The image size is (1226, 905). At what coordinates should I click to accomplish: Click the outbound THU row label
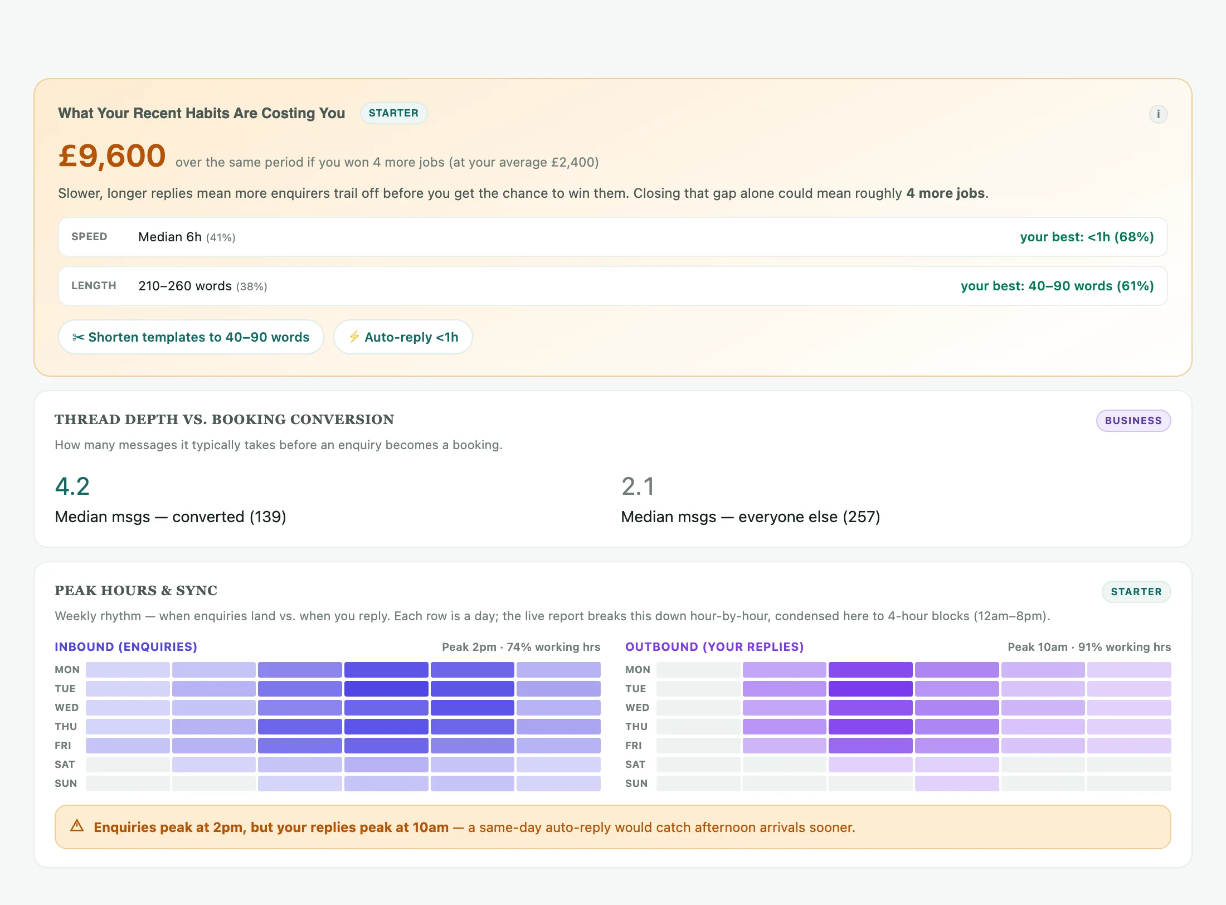636,727
